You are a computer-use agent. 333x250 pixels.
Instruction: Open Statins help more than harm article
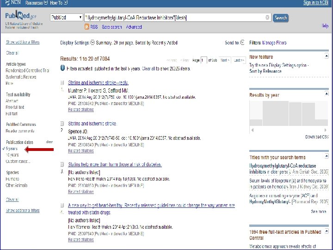click(x=115, y=164)
